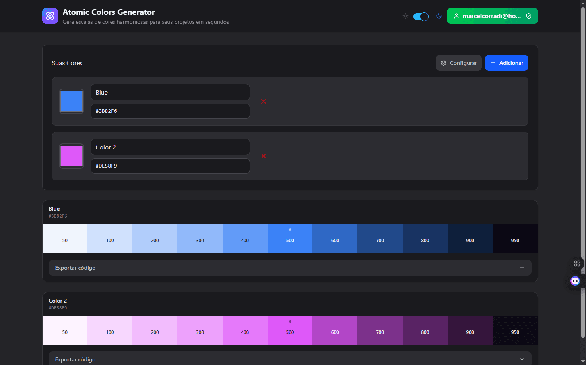Expand Exportar código for the Blue scale

pos(290,268)
